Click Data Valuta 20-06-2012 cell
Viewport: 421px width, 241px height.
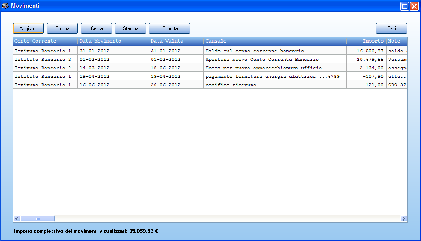point(176,85)
